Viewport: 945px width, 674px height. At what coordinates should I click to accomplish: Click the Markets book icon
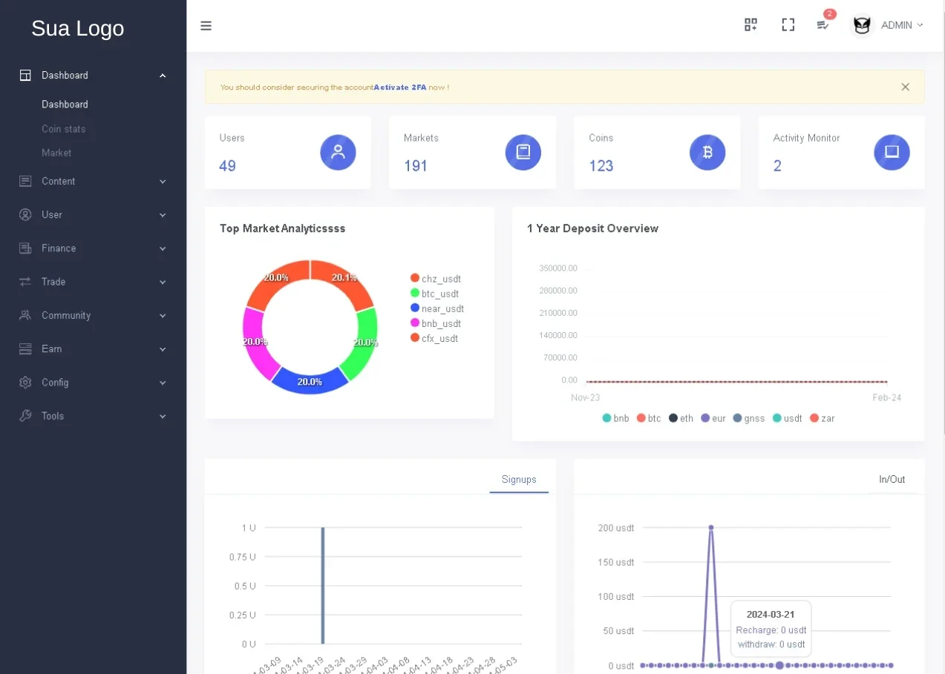[x=523, y=152]
